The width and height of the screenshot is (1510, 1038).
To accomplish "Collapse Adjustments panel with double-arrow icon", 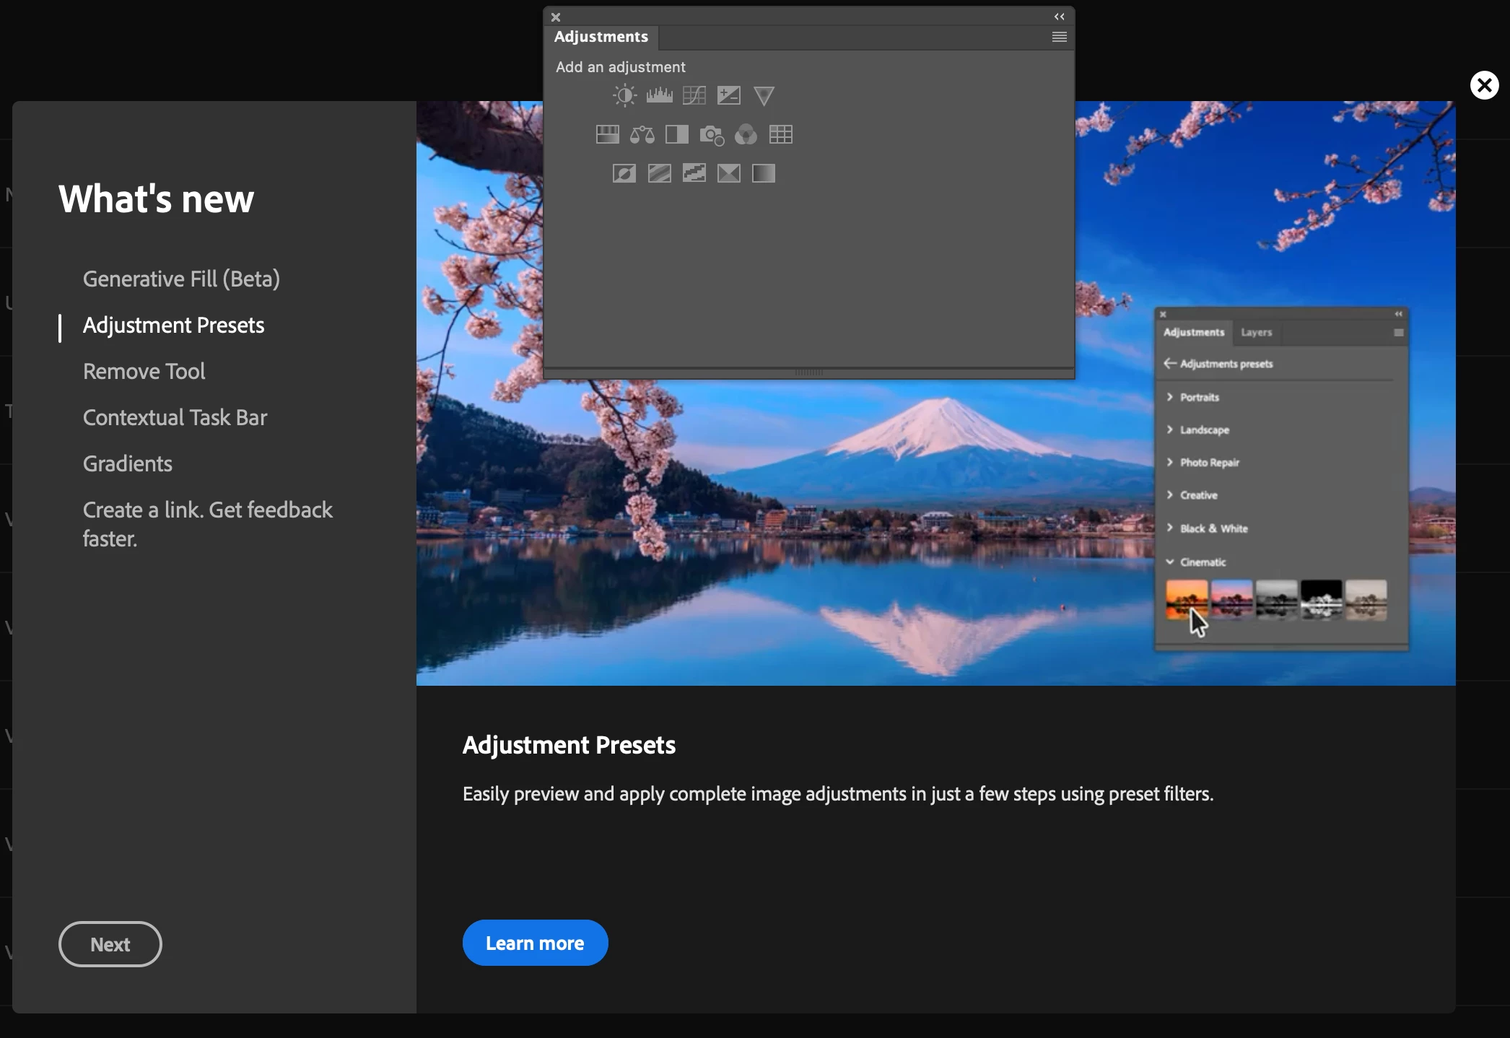I will [1059, 17].
